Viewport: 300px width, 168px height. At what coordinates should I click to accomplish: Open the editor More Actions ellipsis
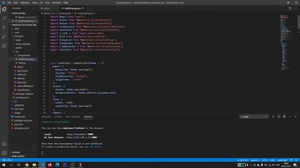click(296, 8)
